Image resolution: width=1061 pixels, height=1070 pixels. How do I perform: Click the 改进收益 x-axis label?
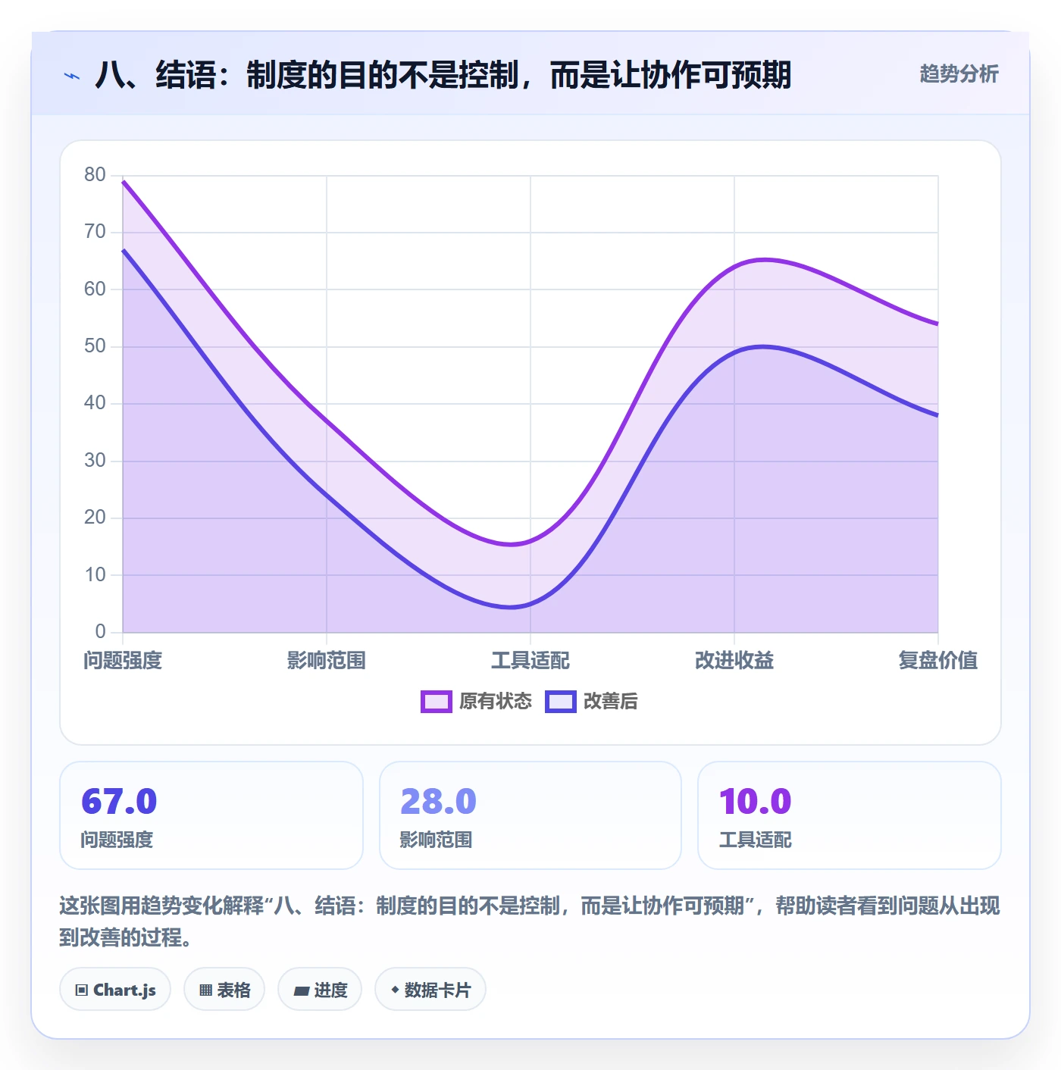[734, 661]
